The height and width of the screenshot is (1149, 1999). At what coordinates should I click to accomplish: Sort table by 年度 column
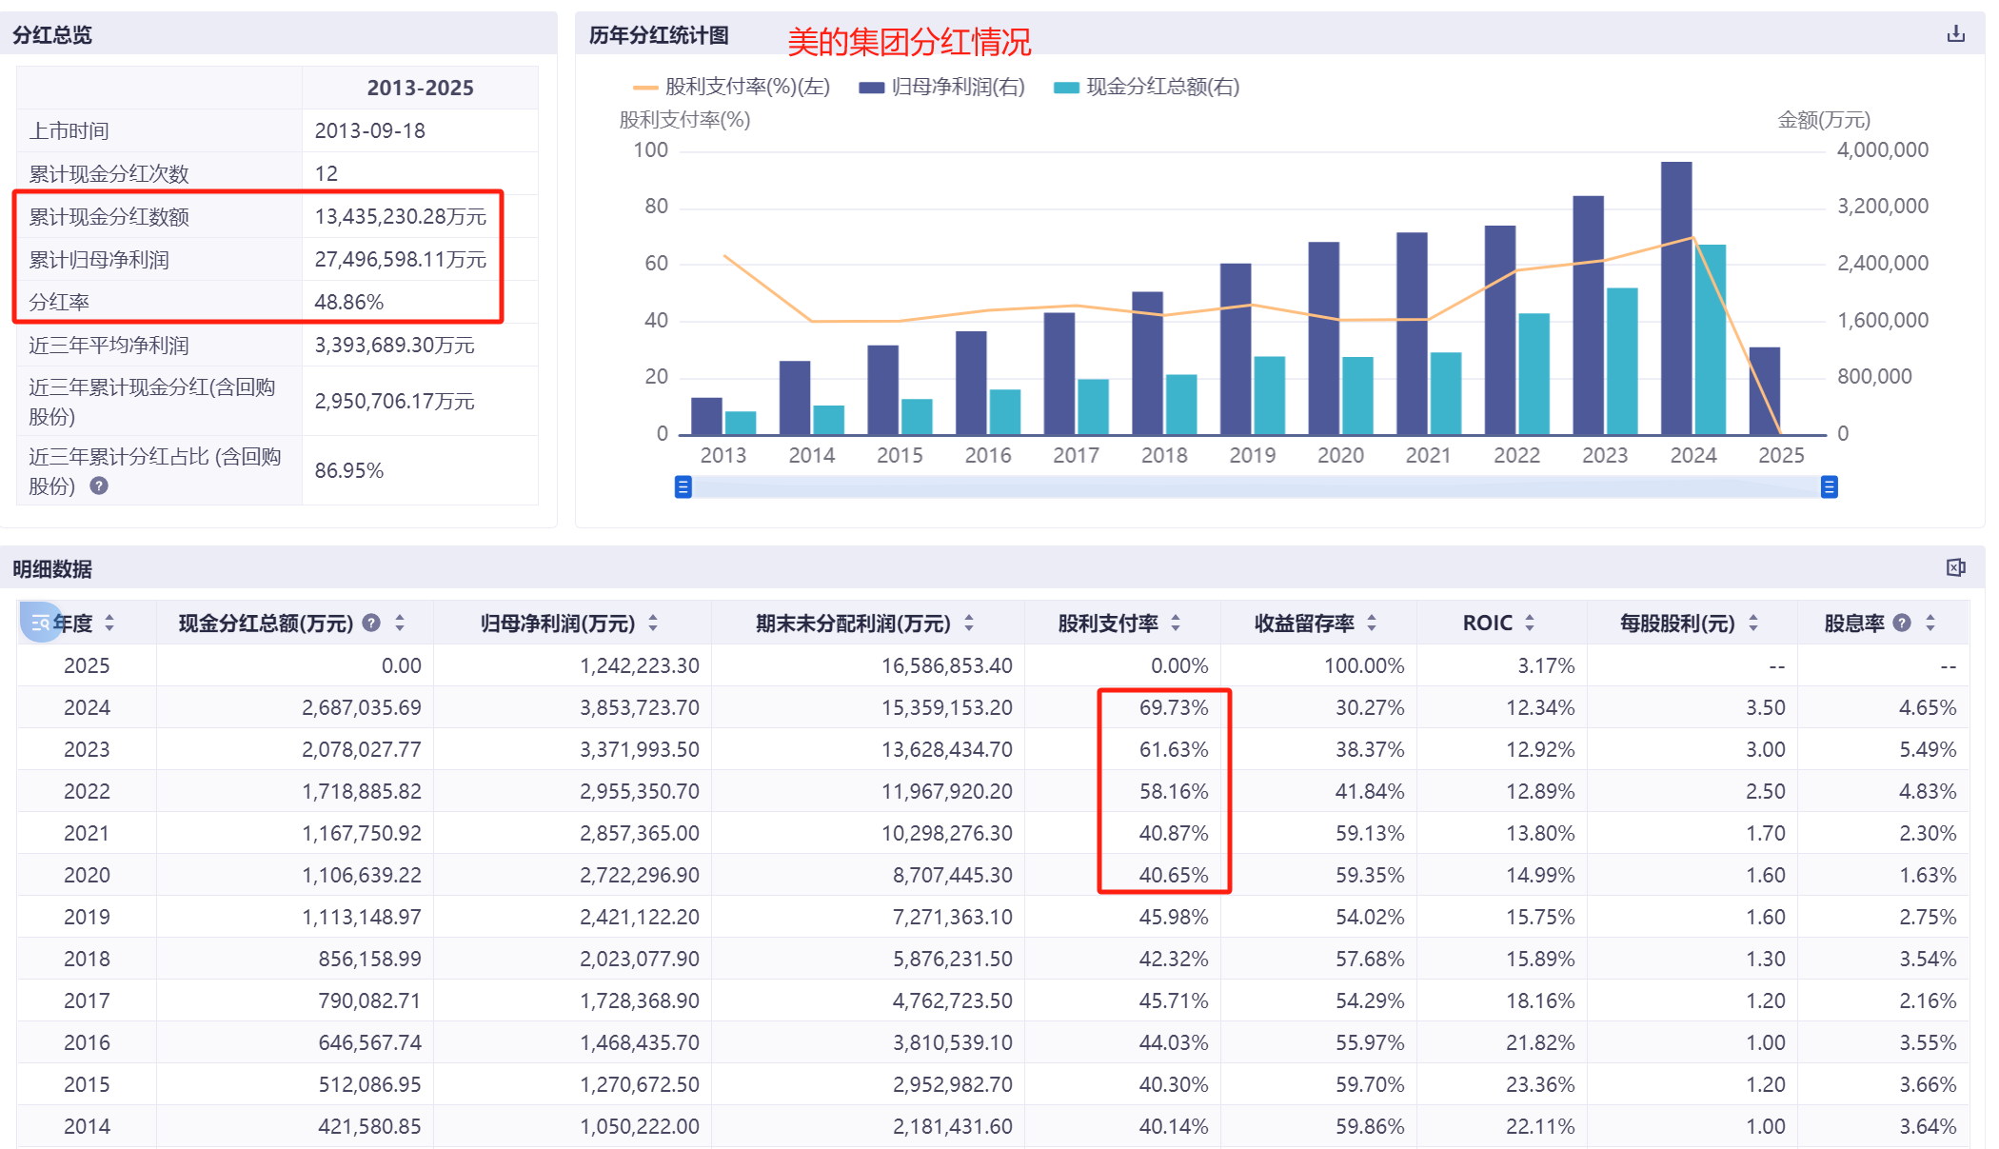109,623
